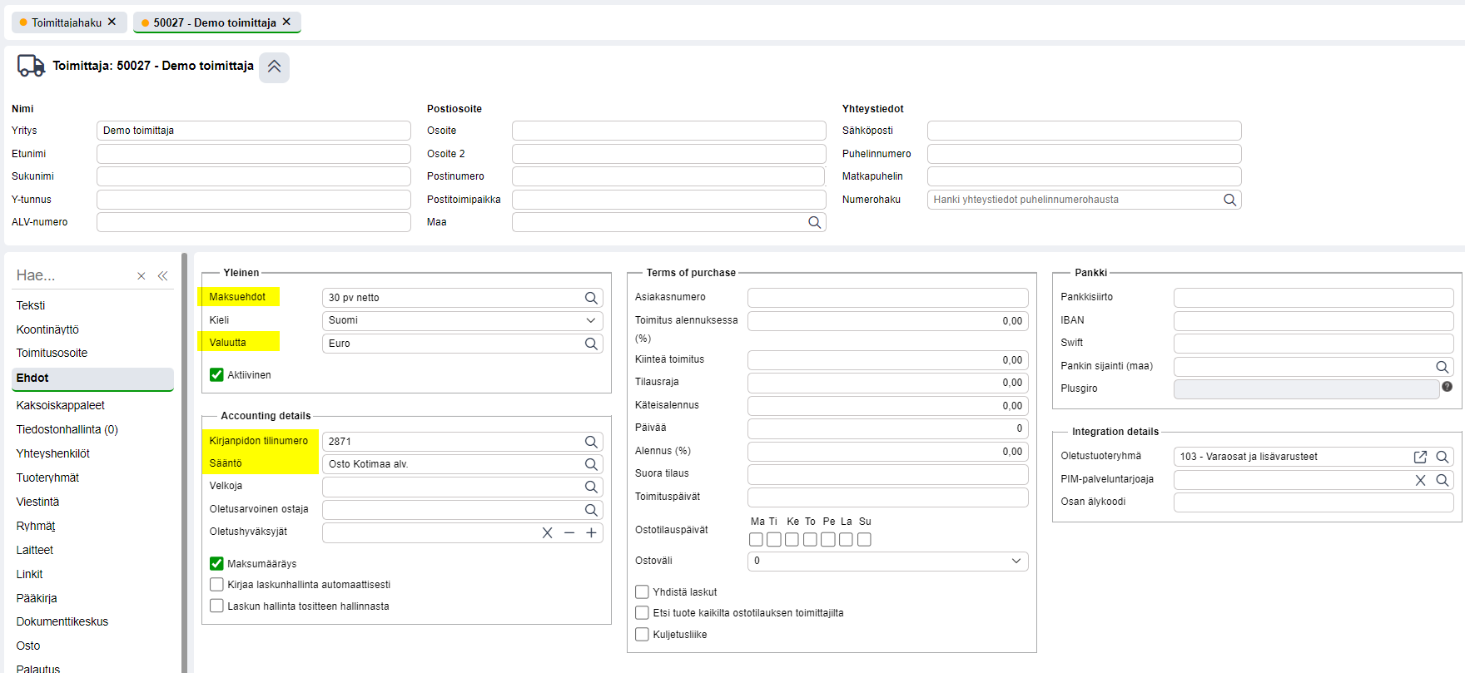Open Osto section in sidebar
1465x673 pixels.
(28, 646)
